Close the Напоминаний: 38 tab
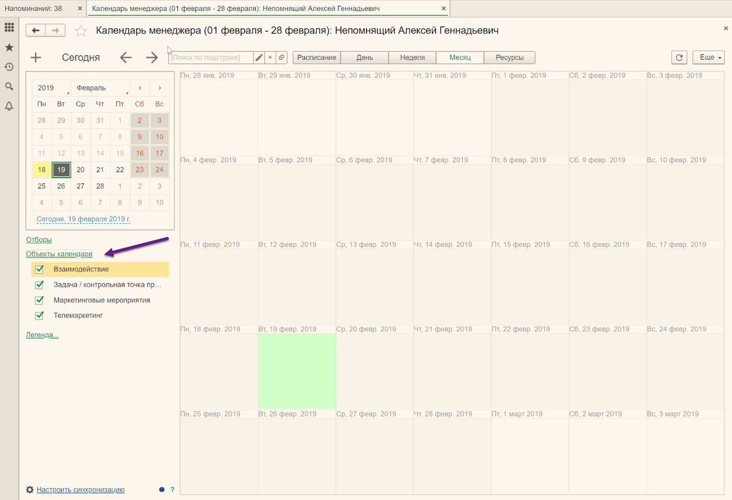The height and width of the screenshot is (500, 732). [x=81, y=9]
